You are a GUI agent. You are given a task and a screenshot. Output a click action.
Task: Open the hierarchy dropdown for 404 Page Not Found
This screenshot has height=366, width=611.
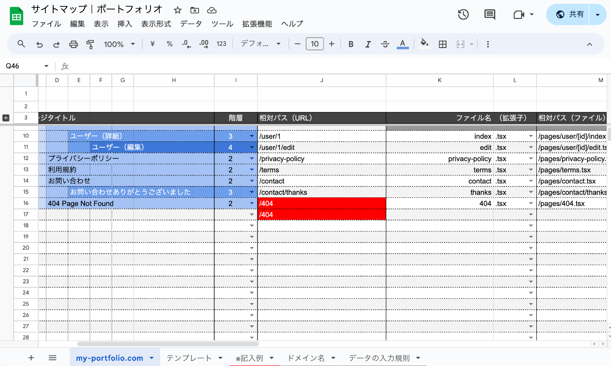252,204
